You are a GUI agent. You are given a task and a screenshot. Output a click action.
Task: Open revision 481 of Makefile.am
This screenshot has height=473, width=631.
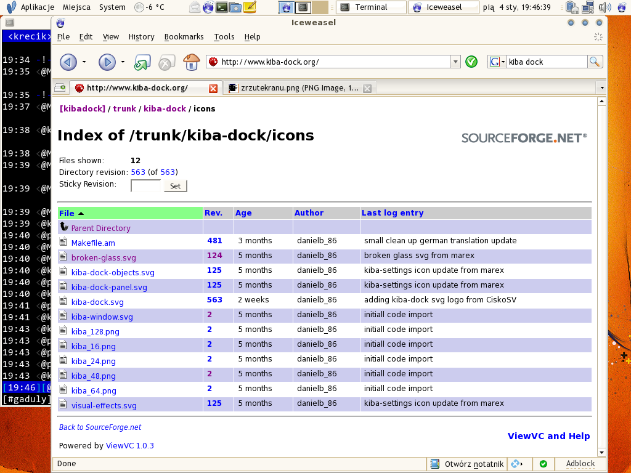(214, 241)
